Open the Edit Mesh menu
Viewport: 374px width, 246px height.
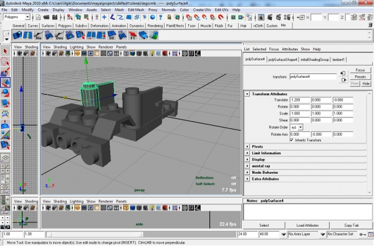[136, 10]
